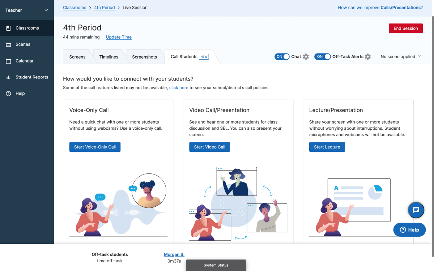Click the Video Call/Presentation illustration

pyautogui.click(x=238, y=203)
